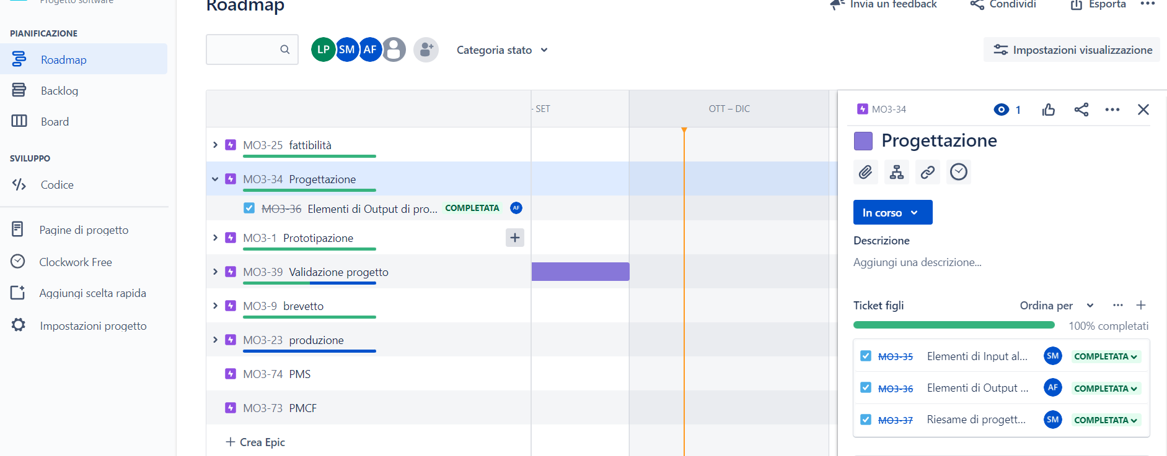1167x456 pixels.
Task: Click the thumbs-up vote icon
Action: (1049, 110)
